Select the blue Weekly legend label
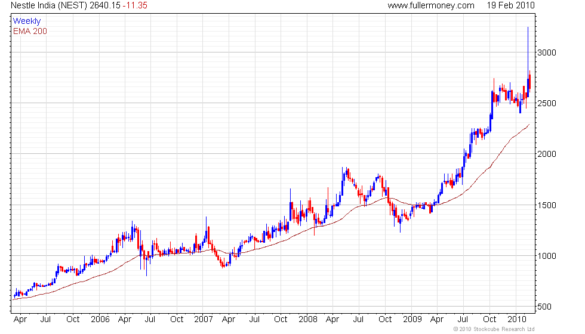Screen dimensions: 585x334 [26, 21]
